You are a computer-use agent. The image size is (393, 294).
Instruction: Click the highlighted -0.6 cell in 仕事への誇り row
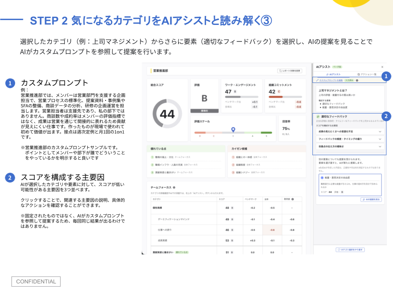[x=272, y=230]
